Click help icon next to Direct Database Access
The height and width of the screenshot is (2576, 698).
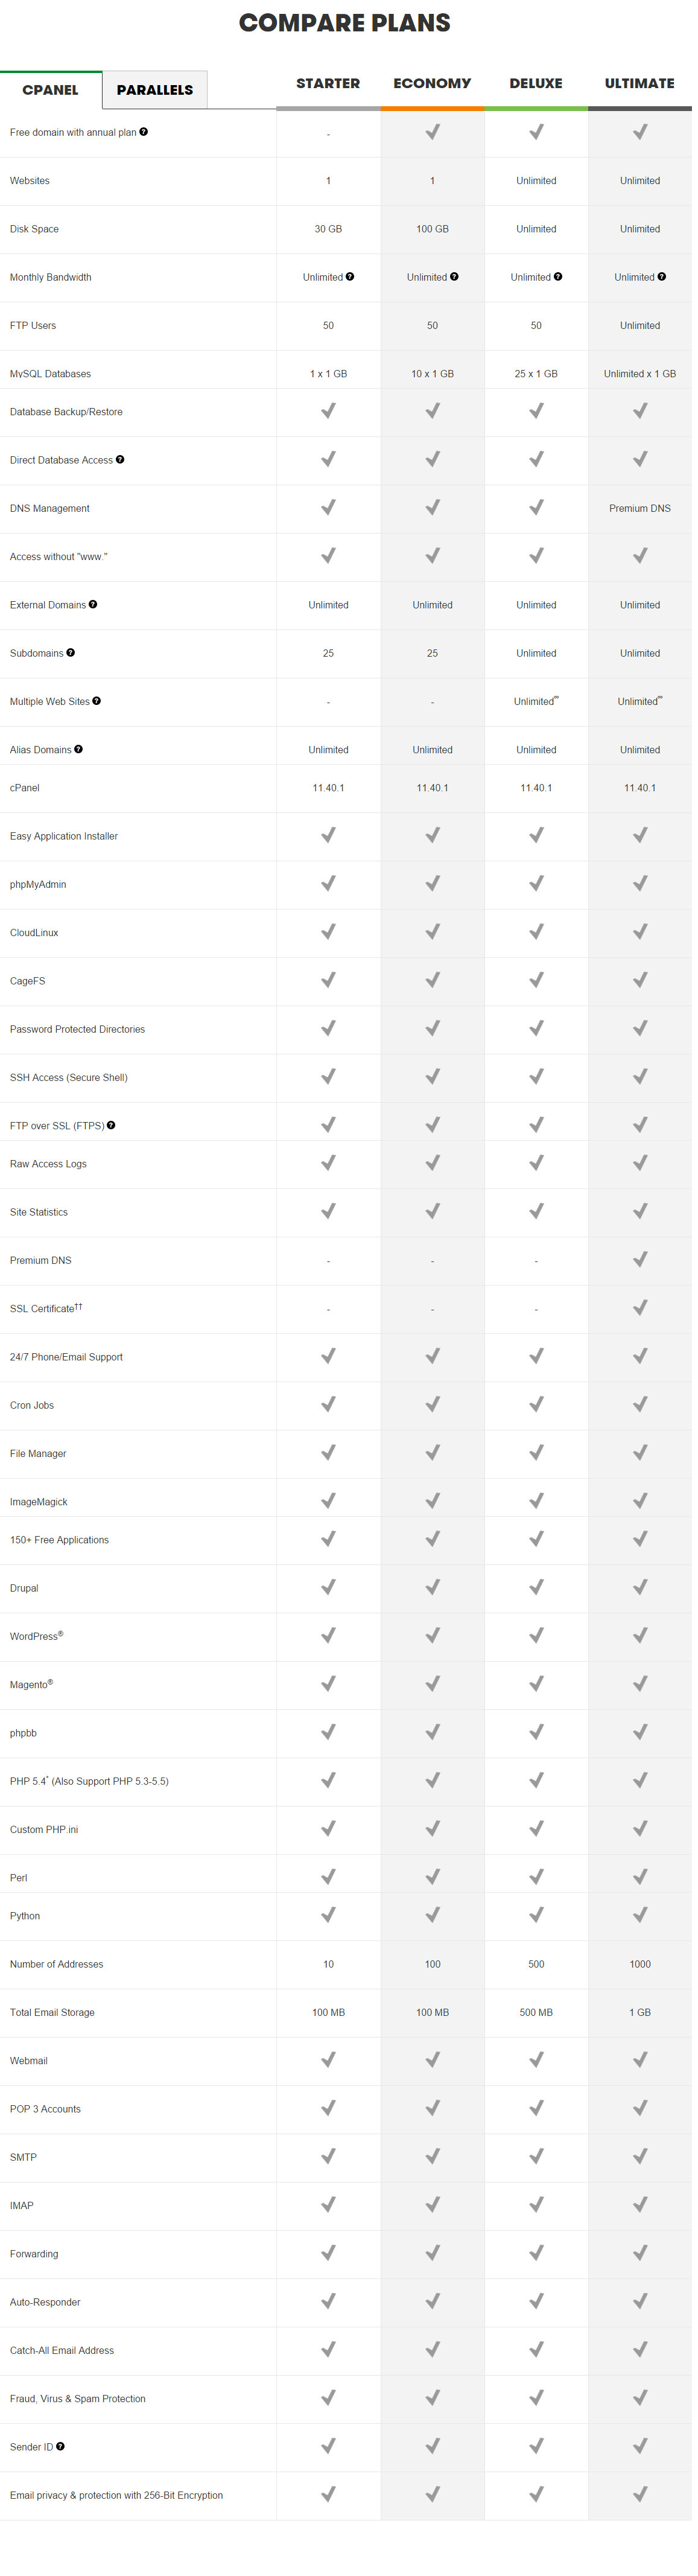coord(120,460)
